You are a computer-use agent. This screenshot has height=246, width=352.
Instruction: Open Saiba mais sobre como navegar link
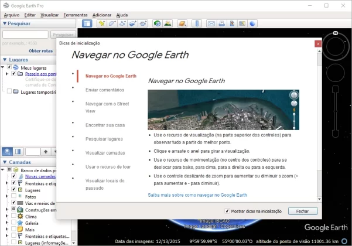pos(197,195)
